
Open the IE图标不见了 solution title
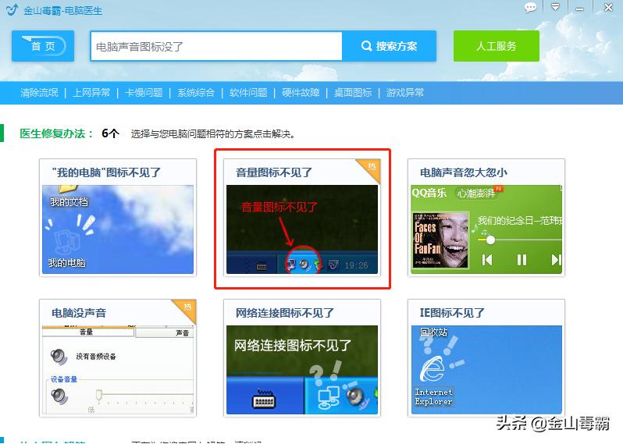pyautogui.click(x=452, y=313)
